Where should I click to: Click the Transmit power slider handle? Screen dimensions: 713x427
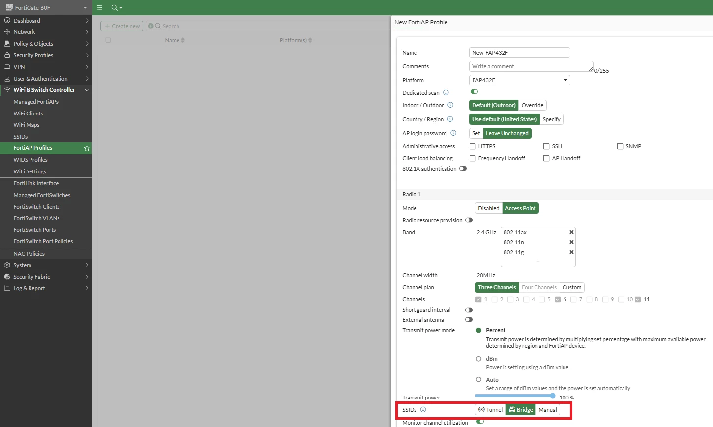point(553,396)
